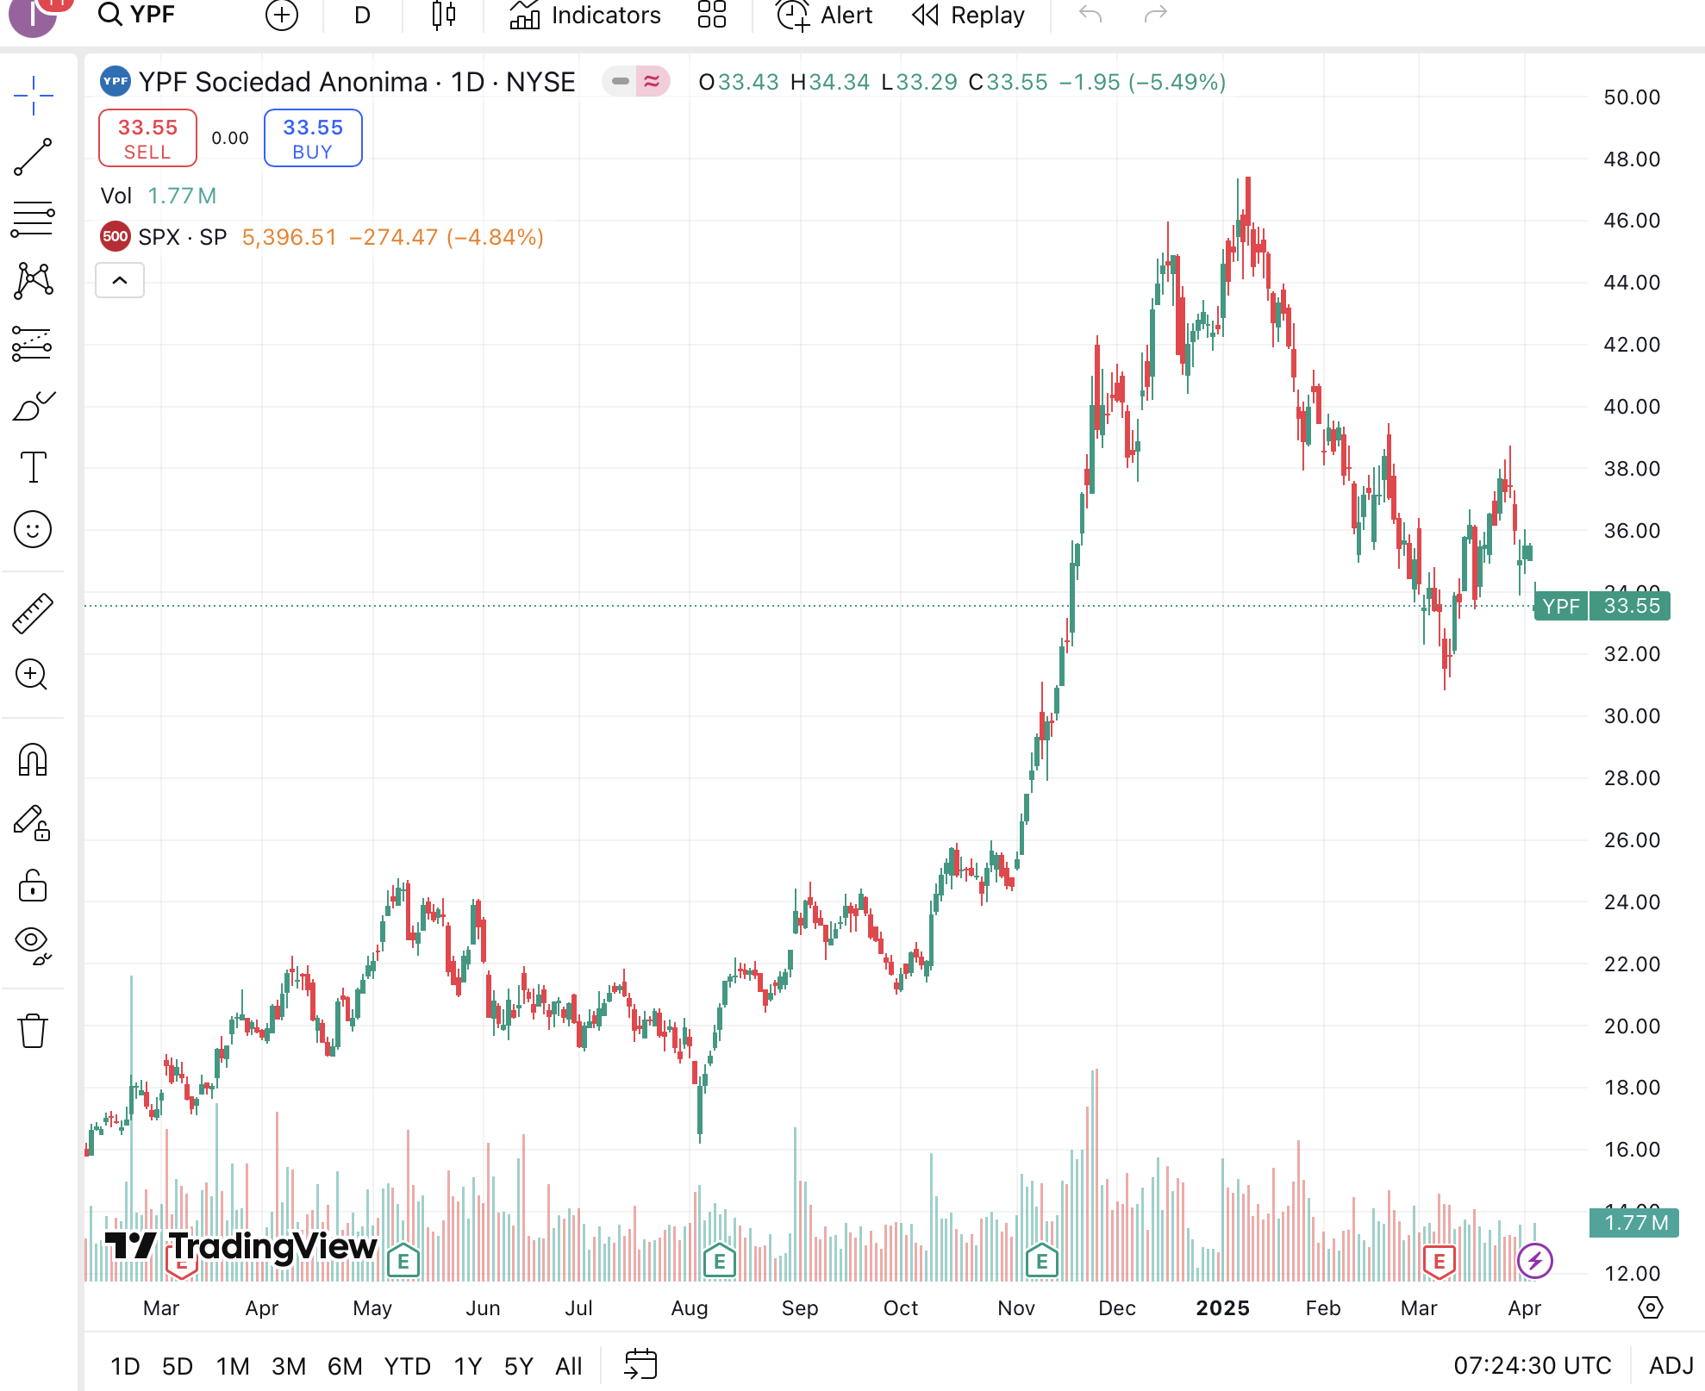Select the ruler measure tool
1705x1391 pixels.
pos(34,613)
